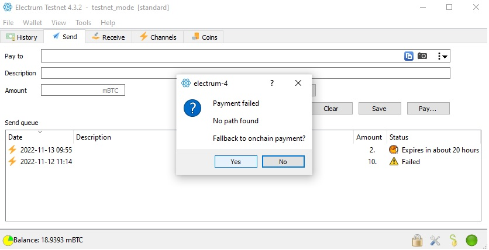The image size is (489, 250).
Task: Click the seed icon in status bar
Action: click(x=453, y=240)
